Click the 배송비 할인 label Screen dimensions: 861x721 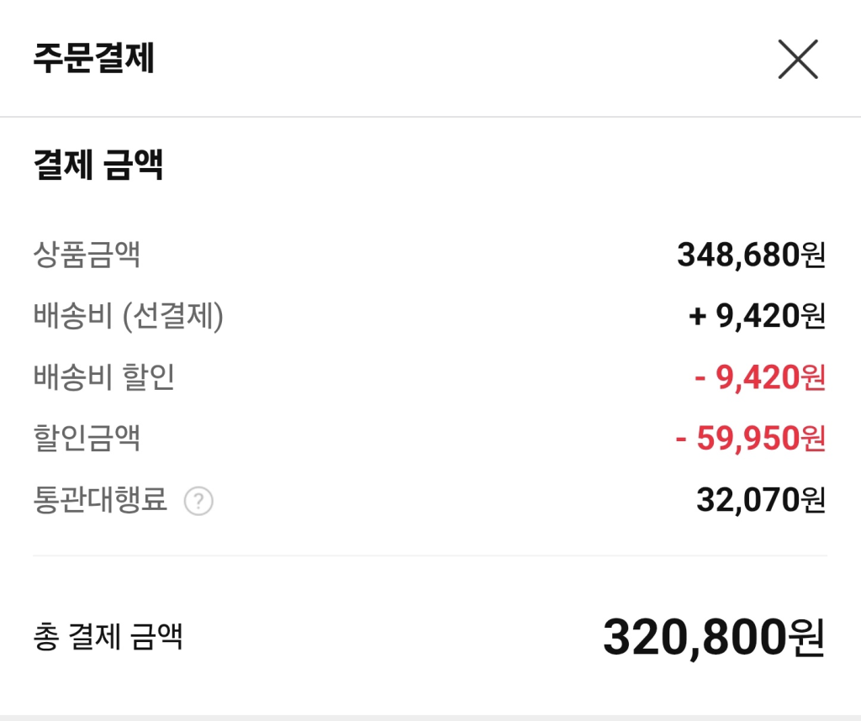[x=104, y=377]
